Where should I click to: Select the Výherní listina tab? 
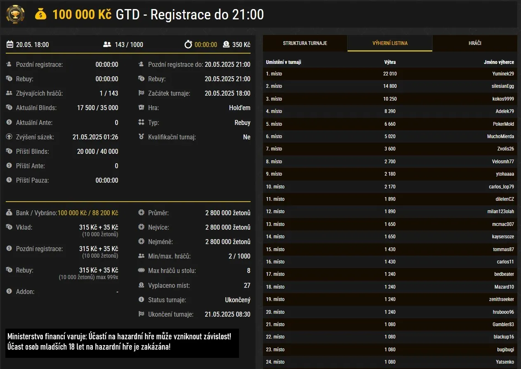click(389, 42)
